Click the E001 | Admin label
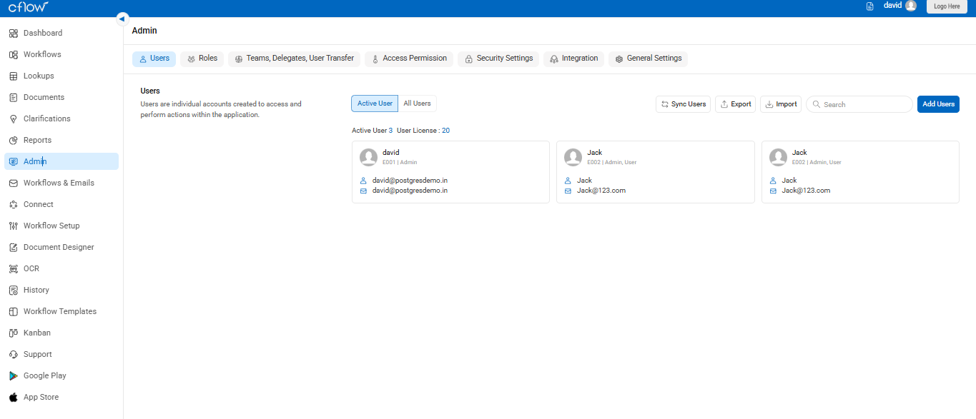The height and width of the screenshot is (419, 976). point(400,163)
